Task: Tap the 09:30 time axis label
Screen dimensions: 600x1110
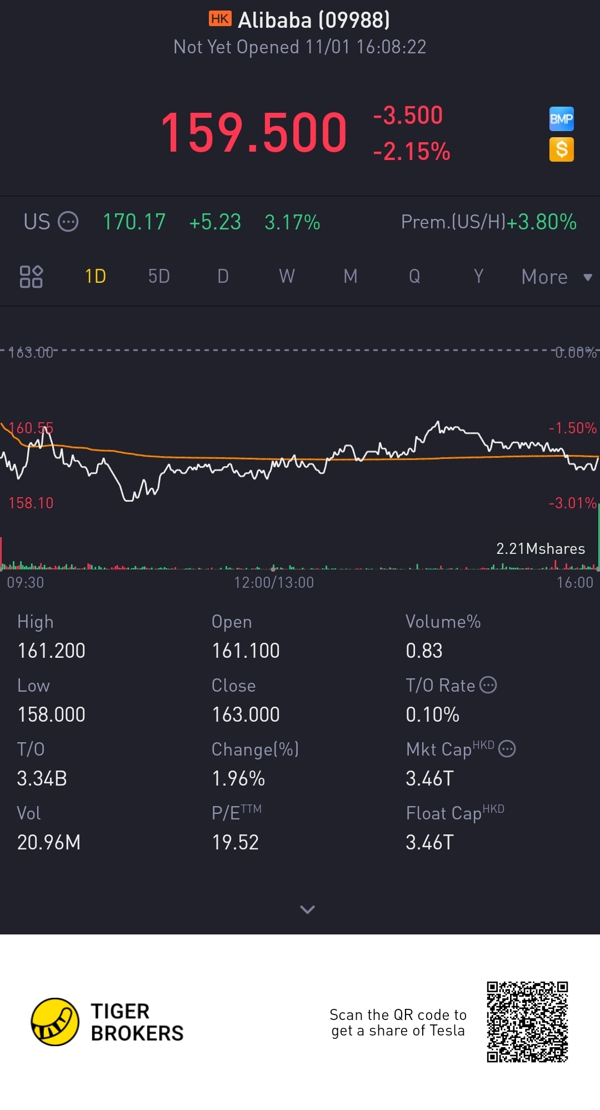Action: pos(25,582)
